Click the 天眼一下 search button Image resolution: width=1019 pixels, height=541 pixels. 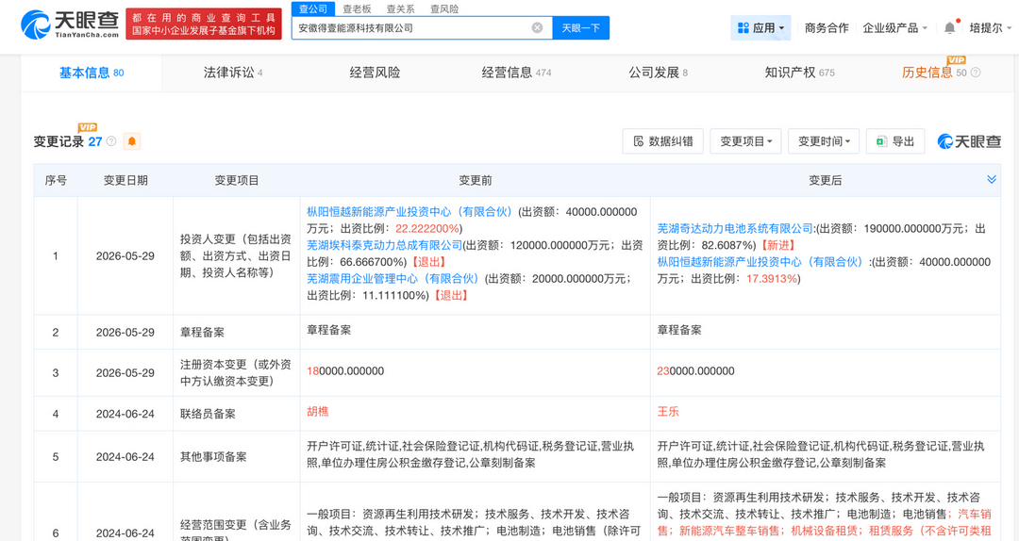click(x=581, y=28)
